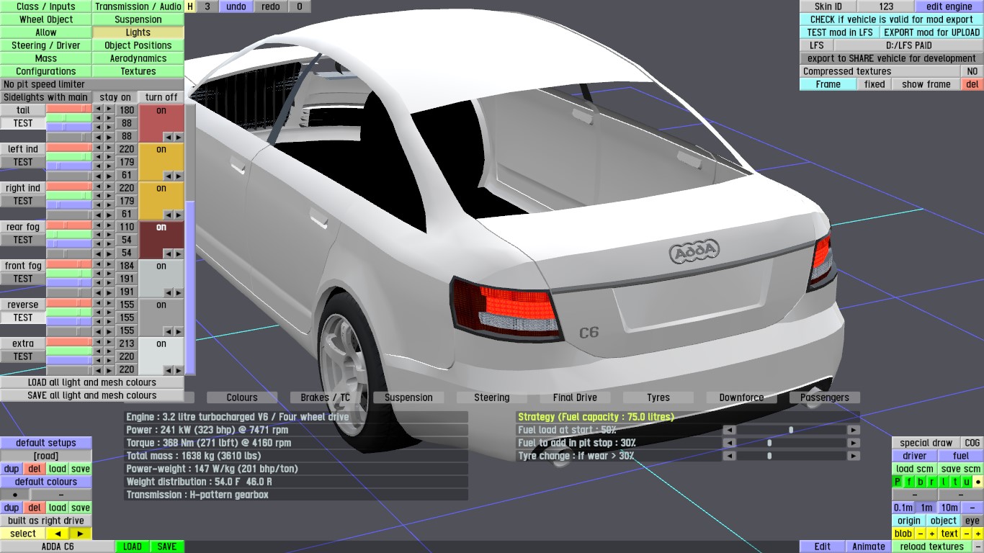984x553 pixels.
Task: Toggle COG display
Action: pos(972,443)
